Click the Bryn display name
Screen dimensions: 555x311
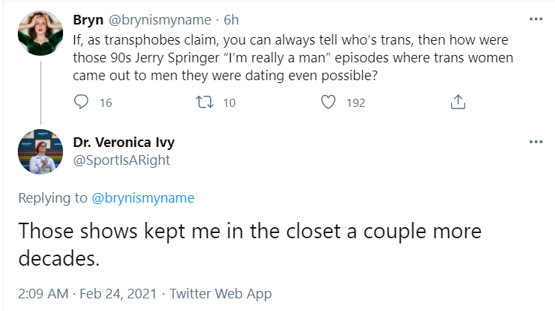pyautogui.click(x=88, y=20)
